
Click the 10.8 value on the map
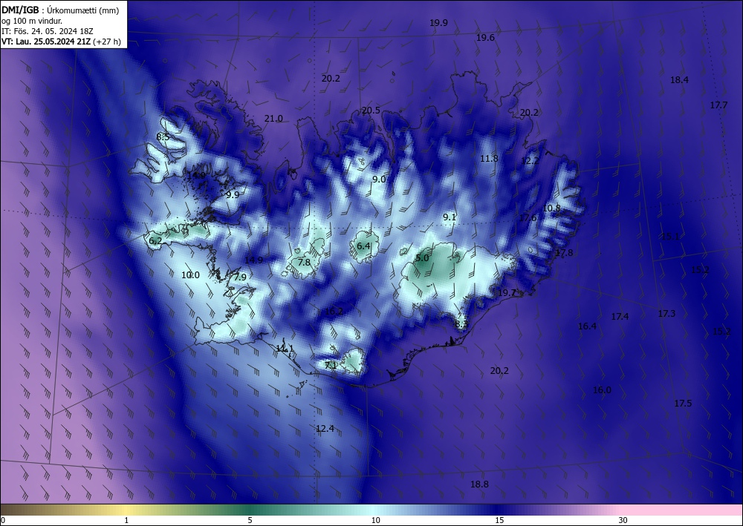pos(551,208)
